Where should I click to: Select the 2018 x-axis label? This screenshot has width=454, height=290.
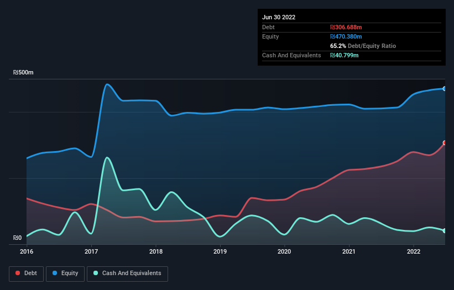click(156, 251)
